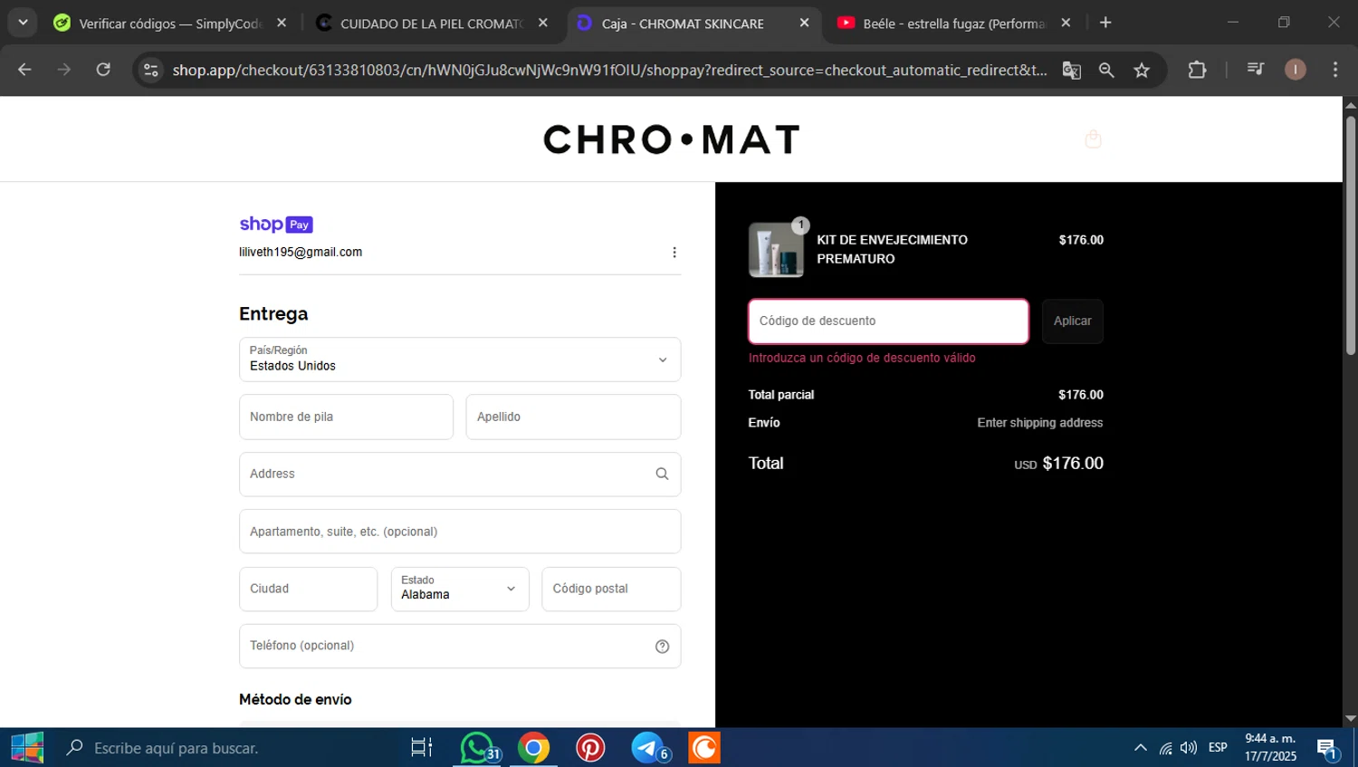
Task: Click the product kit thumbnail
Action: point(776,250)
